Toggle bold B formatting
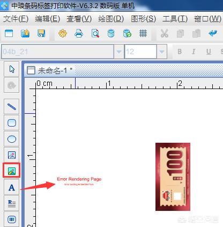 coord(180,52)
